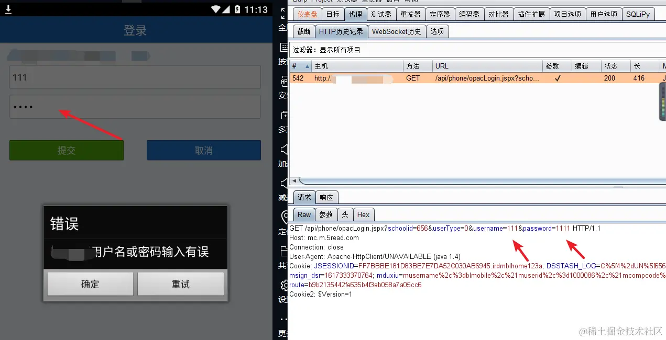666x340 pixels.
Task: Tap the green 提交 button
Action: [67, 150]
